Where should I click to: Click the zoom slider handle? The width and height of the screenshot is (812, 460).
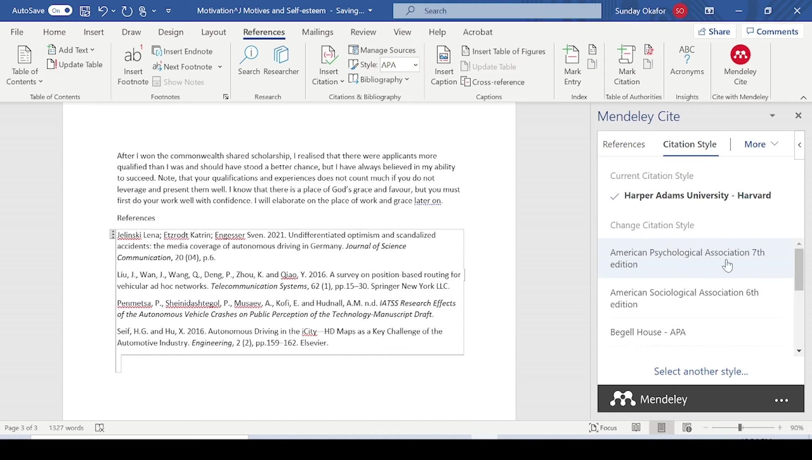pos(740,428)
